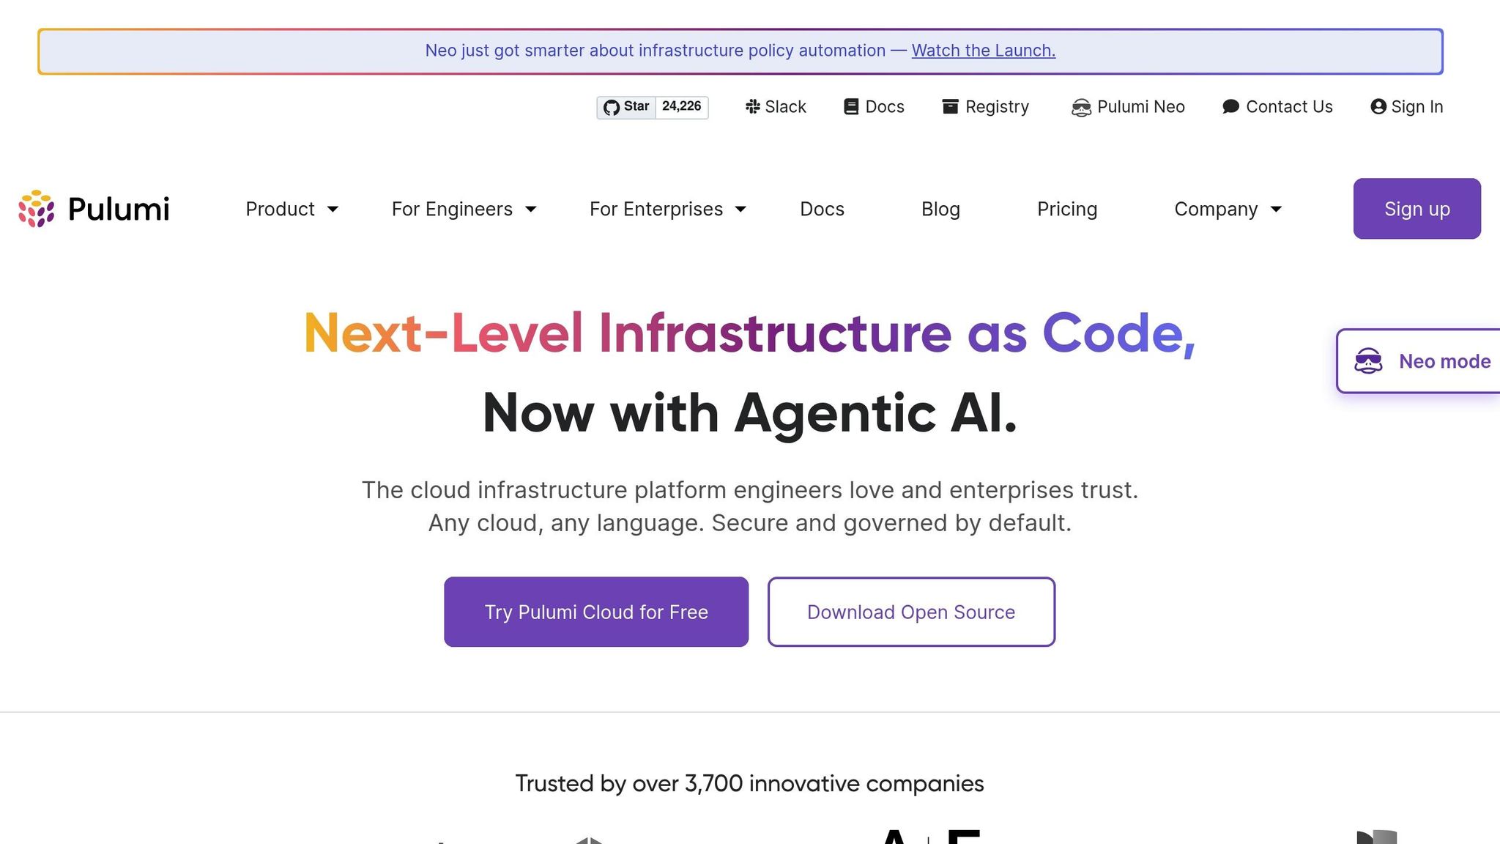Expand the For Engineers dropdown
Viewport: 1500px width, 844px height.
click(464, 210)
